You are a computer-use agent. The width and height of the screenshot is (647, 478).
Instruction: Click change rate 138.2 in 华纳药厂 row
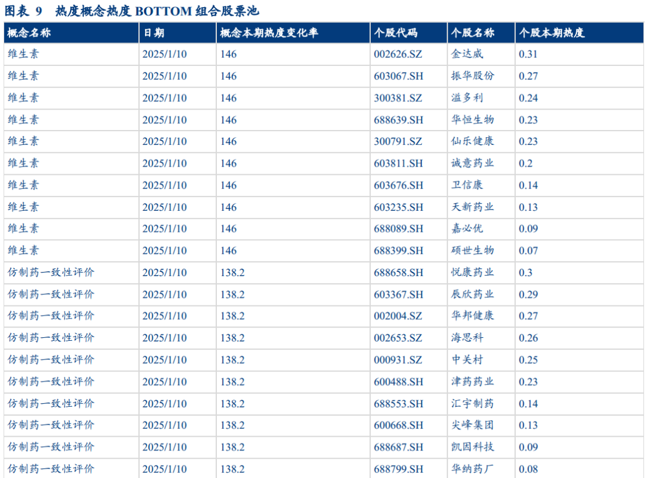click(232, 468)
